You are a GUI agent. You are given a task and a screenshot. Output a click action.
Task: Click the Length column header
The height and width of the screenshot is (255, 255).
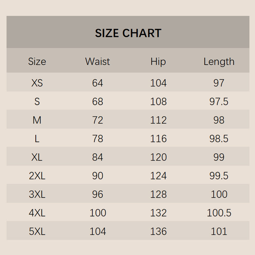click(x=219, y=62)
